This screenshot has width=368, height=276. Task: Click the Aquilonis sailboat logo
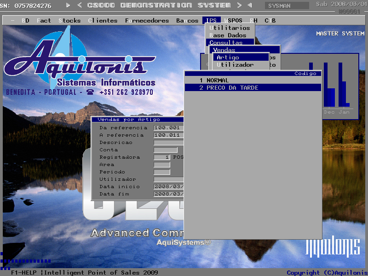[x=74, y=51]
